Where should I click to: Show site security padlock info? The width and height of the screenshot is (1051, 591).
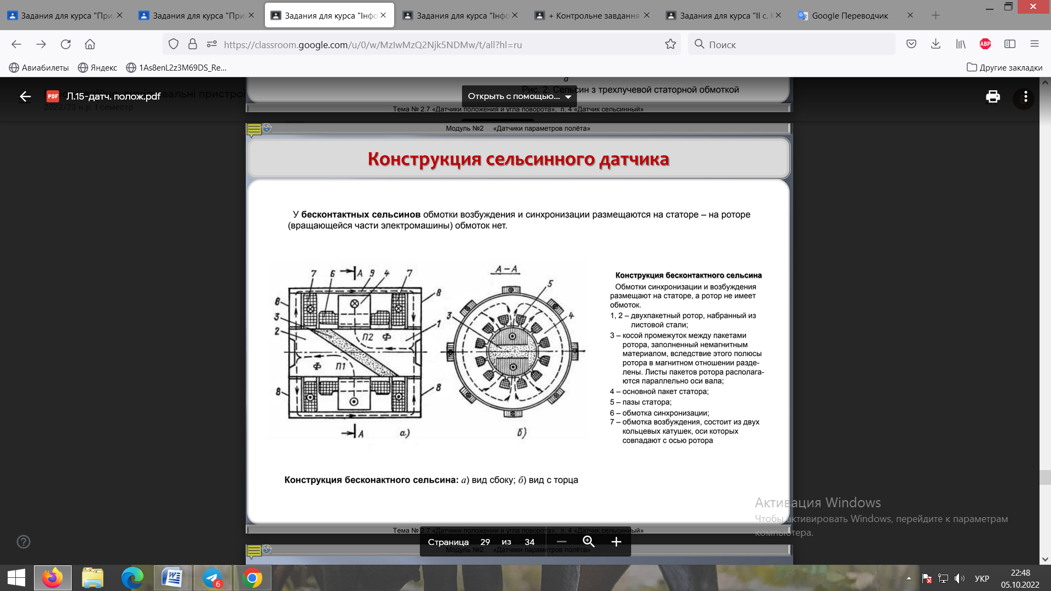[192, 44]
